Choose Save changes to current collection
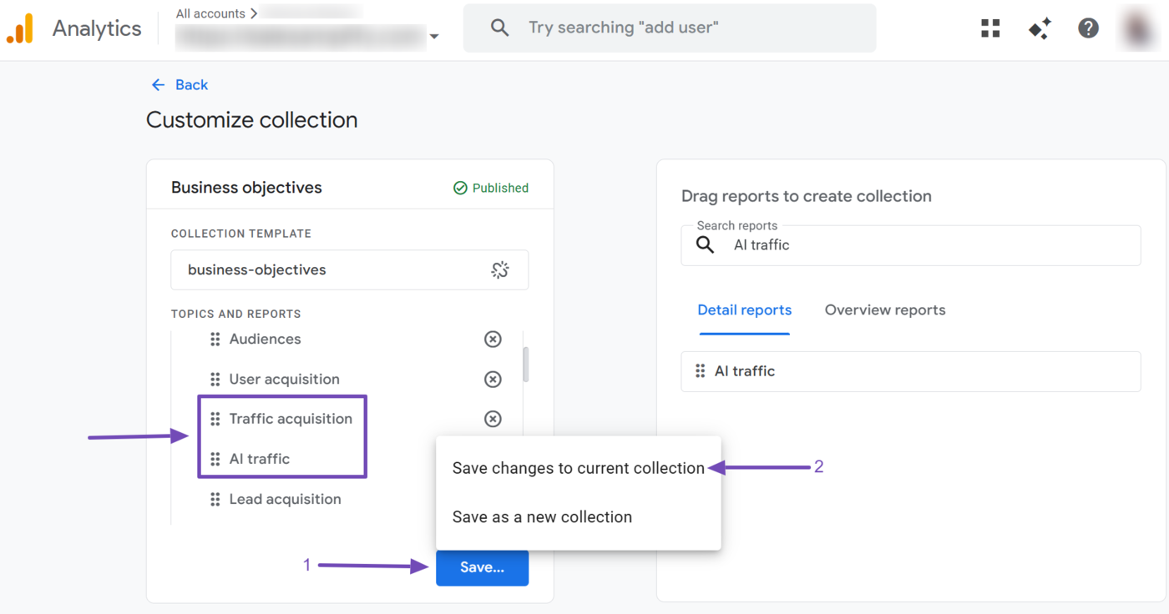Viewport: 1169px width, 614px height. [x=578, y=468]
